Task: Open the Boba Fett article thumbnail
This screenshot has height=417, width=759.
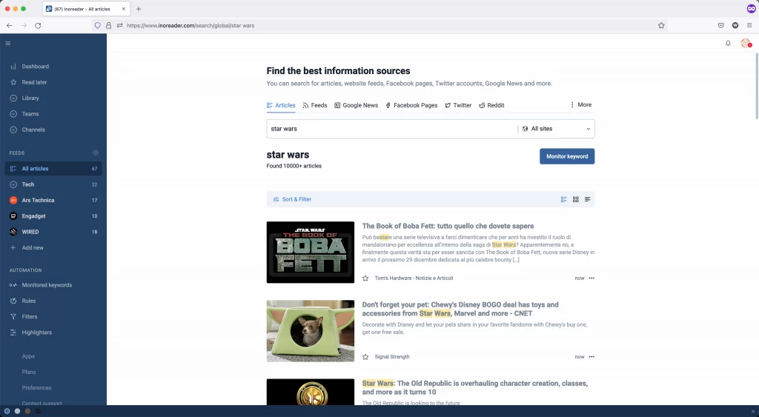Action: 311,252
